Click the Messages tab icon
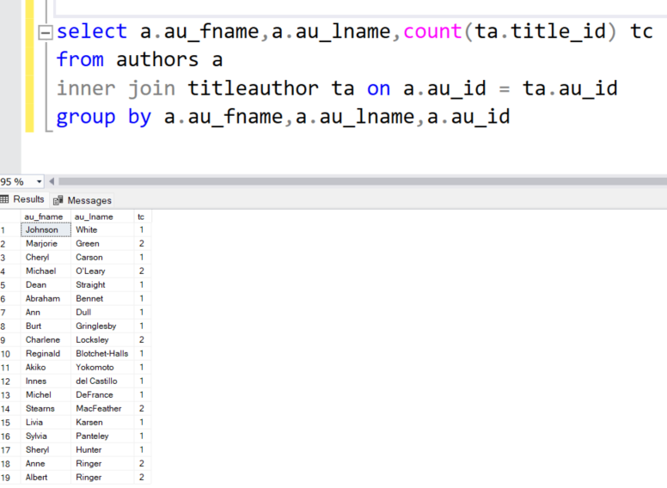This screenshot has height=488, width=667. (x=58, y=200)
